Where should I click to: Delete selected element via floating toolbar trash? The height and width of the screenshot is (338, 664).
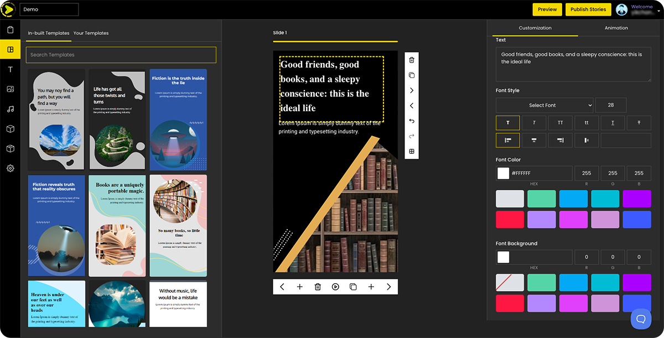pos(411,60)
